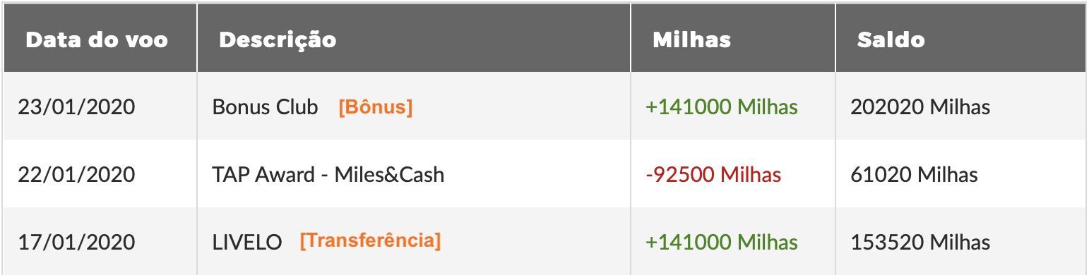Click the 153520 Milhas balance
The image size is (1089, 275).
point(920,242)
